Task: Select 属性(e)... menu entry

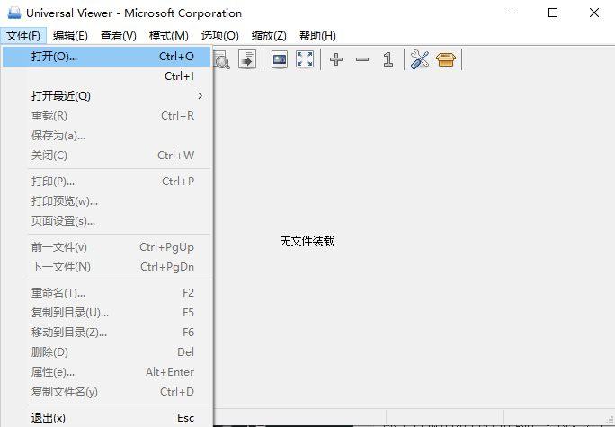Action: pyautogui.click(x=107, y=371)
